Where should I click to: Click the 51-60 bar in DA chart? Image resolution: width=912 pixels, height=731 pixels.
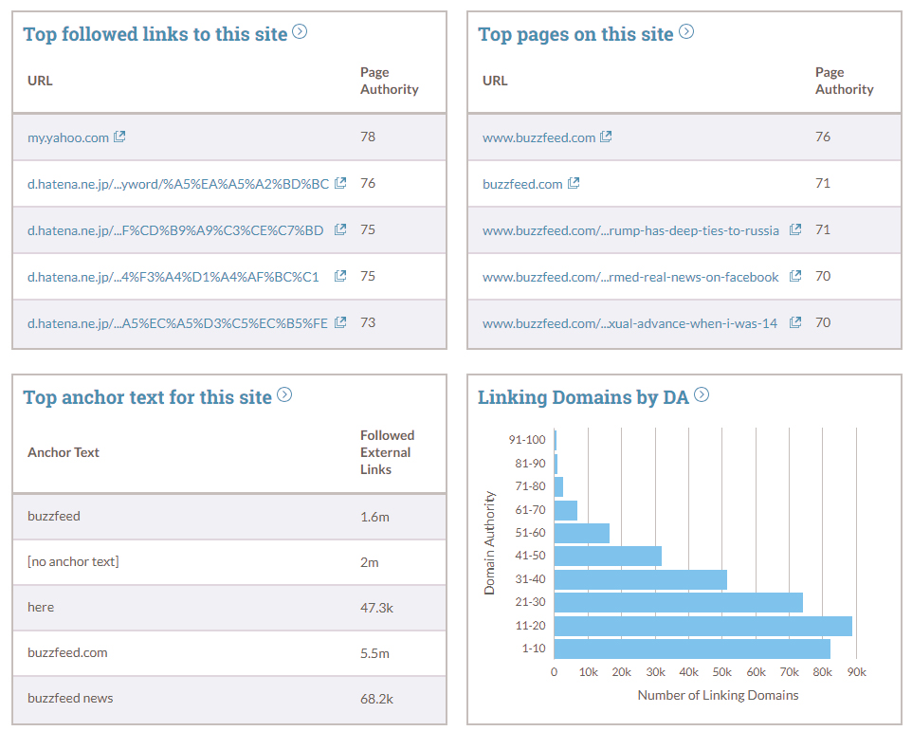point(582,533)
